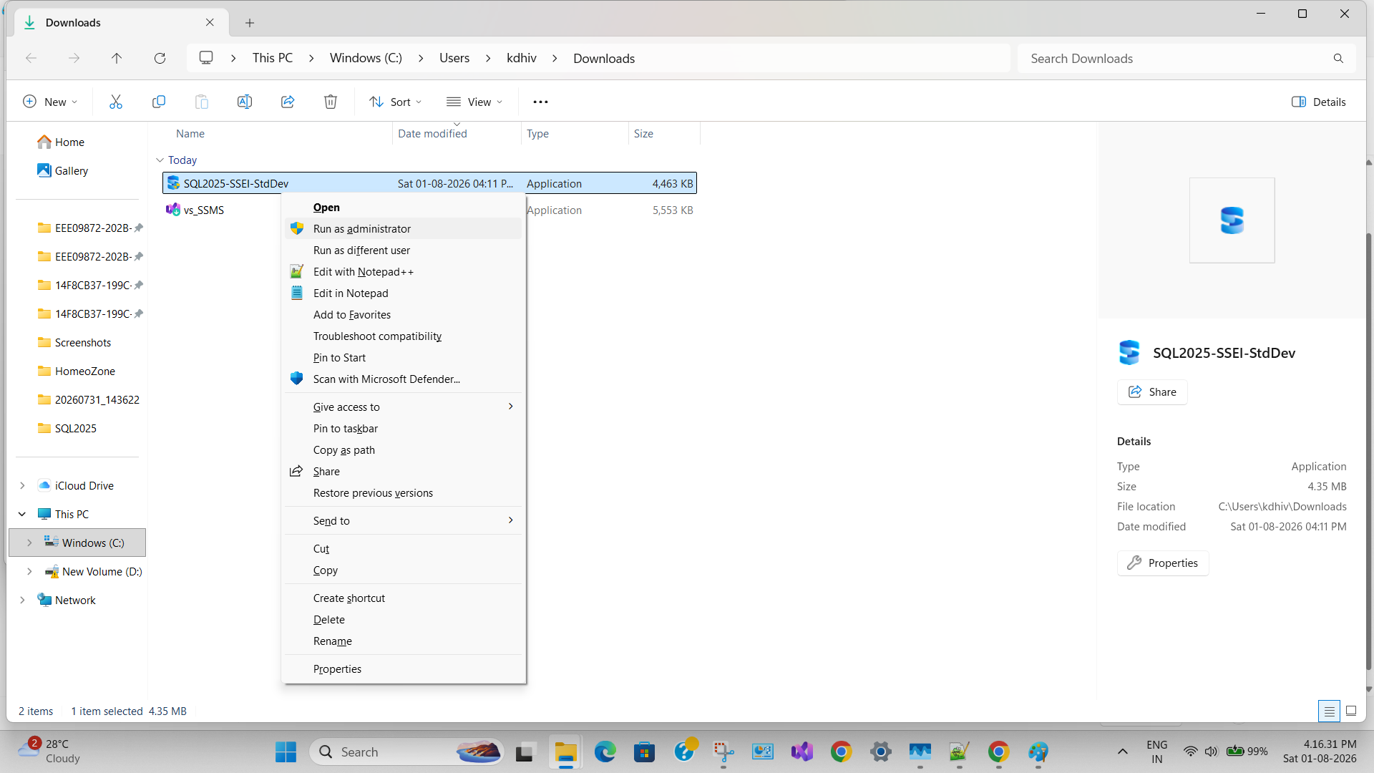Open Windows Start menu
This screenshot has height=773, width=1374.
(286, 752)
